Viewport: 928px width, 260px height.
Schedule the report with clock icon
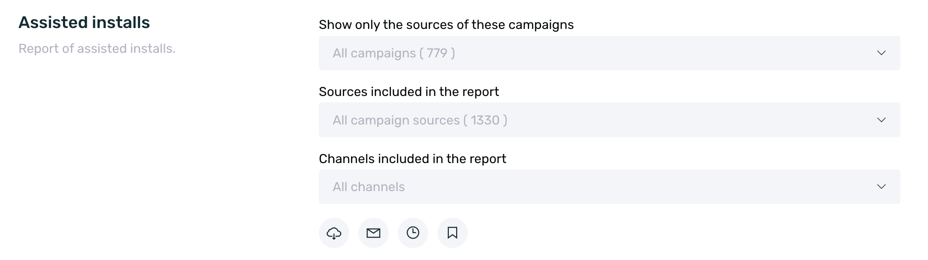413,233
